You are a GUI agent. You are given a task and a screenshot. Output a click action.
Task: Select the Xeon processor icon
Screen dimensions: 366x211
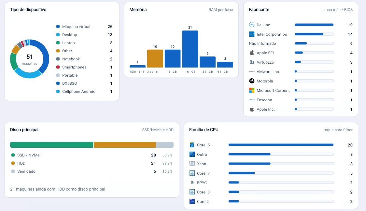[x=192, y=164]
